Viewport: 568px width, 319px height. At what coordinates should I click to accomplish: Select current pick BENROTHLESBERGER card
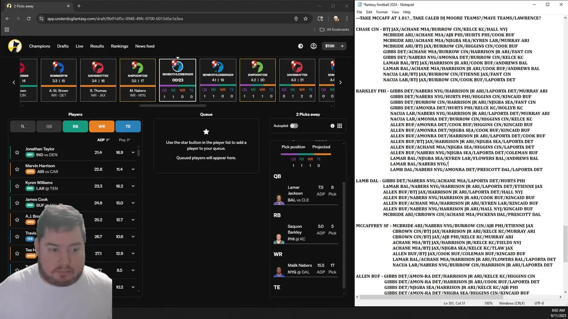(177, 80)
